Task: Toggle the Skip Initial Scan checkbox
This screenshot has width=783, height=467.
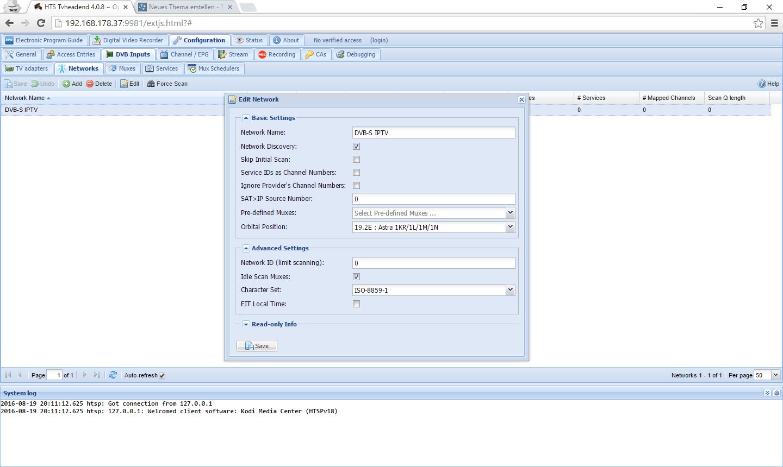Action: pos(356,160)
